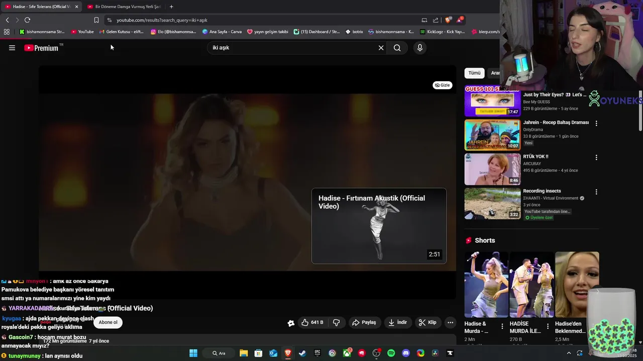Screen dimensions: 643x361
Task: Click the Abone ol subscribe button
Action: (x=108, y=322)
